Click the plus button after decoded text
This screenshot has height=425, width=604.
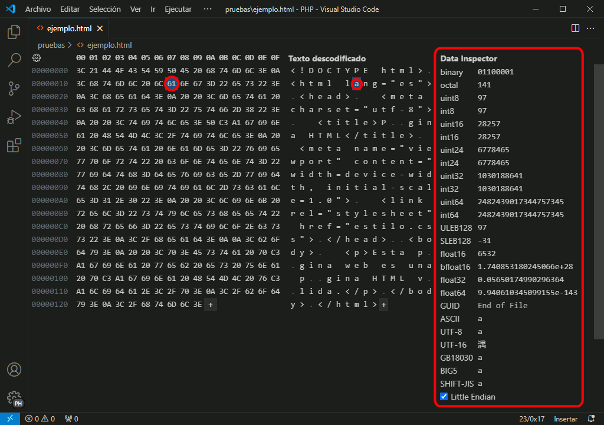point(383,305)
